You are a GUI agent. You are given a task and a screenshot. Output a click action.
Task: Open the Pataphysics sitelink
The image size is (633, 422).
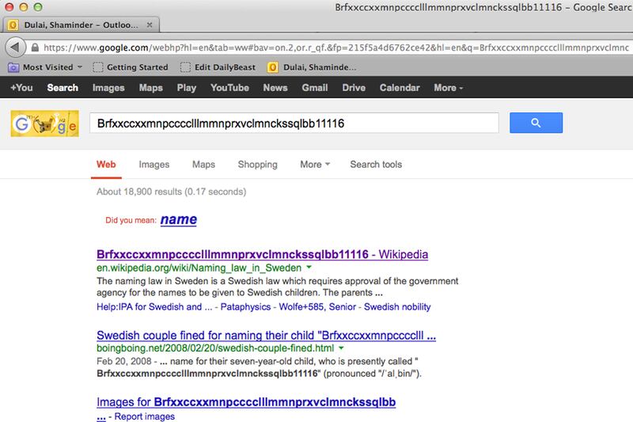point(245,307)
